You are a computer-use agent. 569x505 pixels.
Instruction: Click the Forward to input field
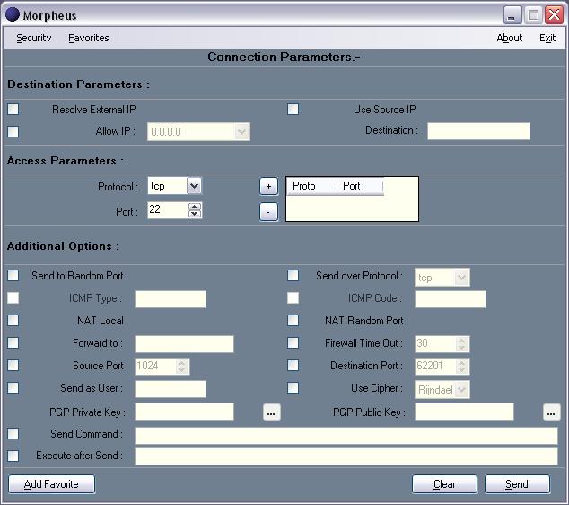pyautogui.click(x=184, y=344)
